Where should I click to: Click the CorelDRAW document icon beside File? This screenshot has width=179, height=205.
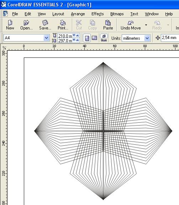tap(5, 13)
